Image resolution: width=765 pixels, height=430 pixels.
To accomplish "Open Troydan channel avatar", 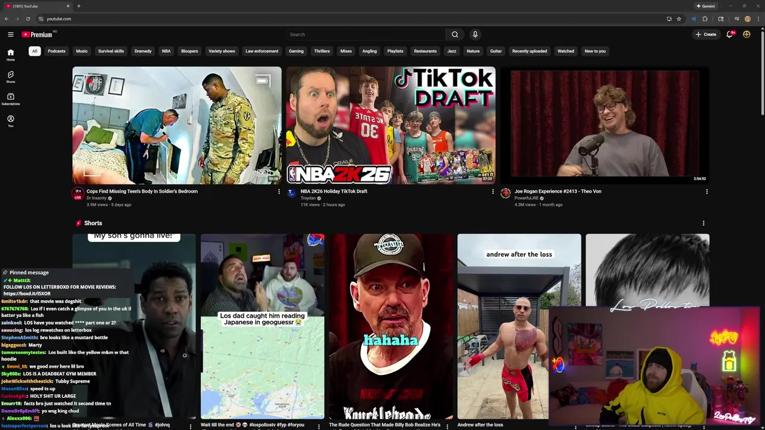I will [292, 193].
